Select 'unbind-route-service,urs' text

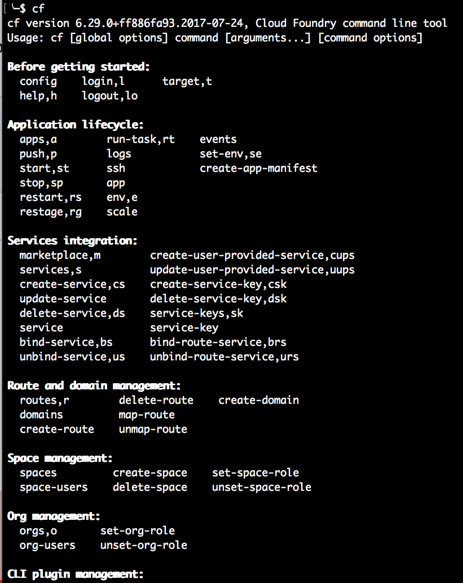pyautogui.click(x=225, y=357)
